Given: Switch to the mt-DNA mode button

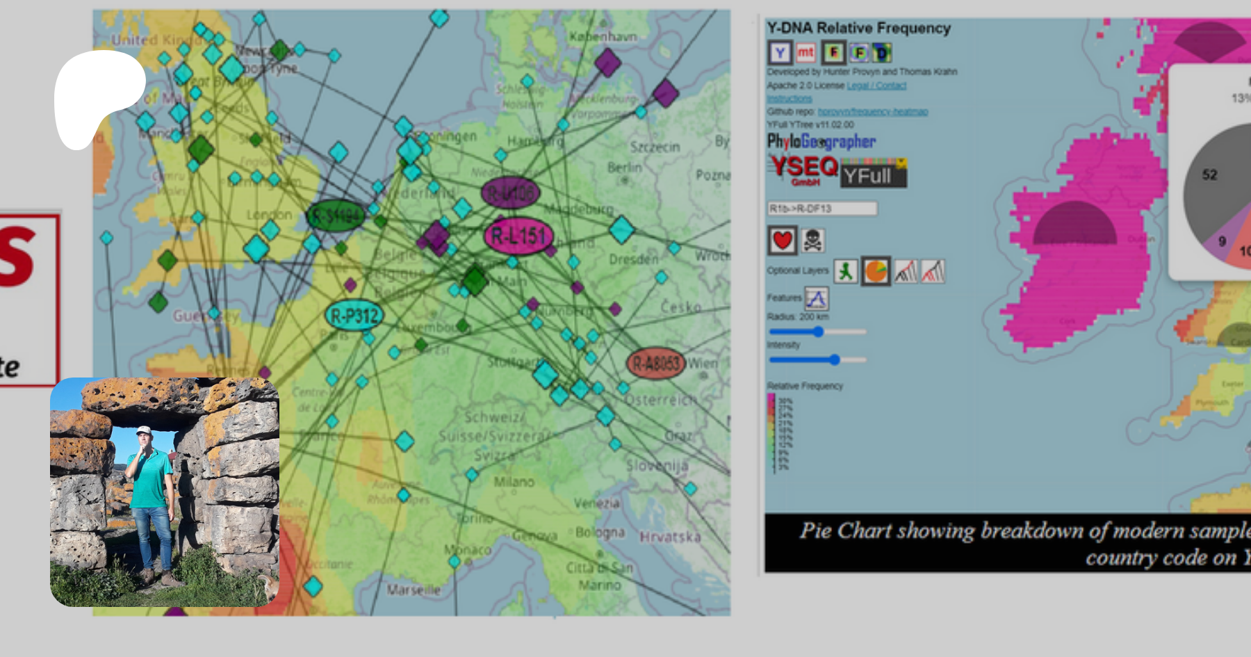Looking at the screenshot, I should pyautogui.click(x=806, y=52).
